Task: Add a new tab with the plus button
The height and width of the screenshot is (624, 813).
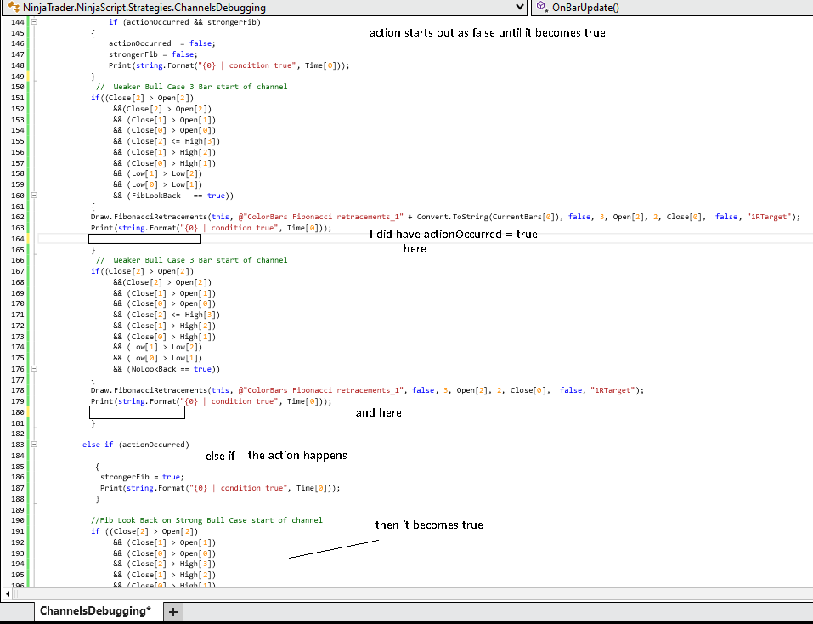Action: (x=173, y=612)
